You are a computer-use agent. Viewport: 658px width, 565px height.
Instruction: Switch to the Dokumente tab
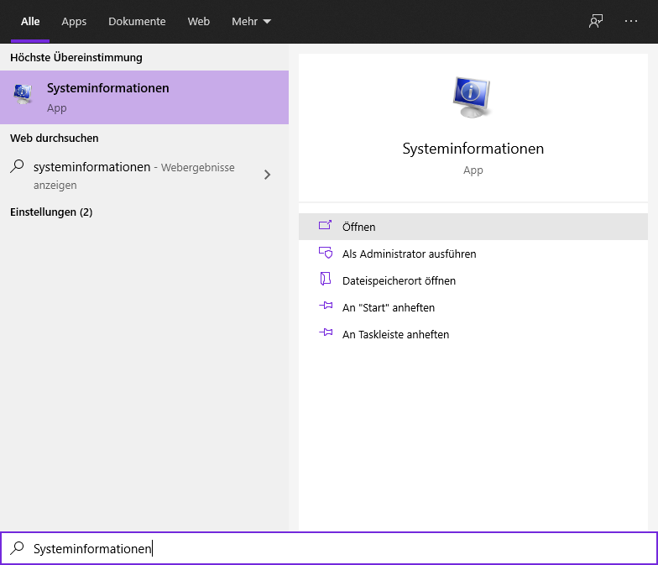(137, 22)
